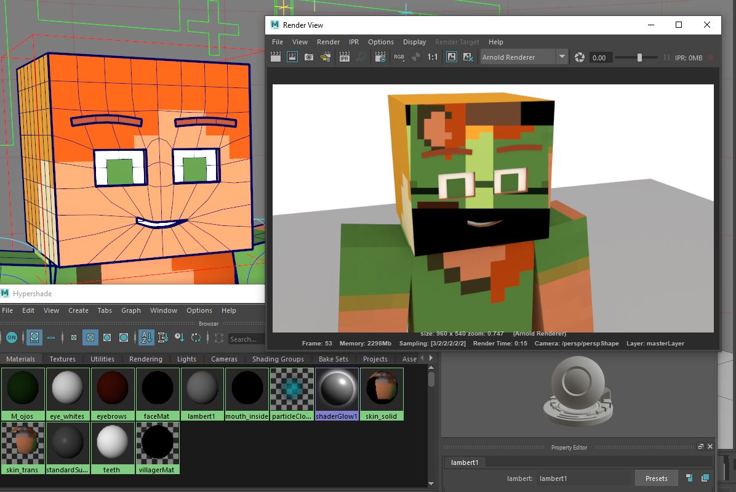Click the sort by time icon in Hypershade

click(x=179, y=337)
